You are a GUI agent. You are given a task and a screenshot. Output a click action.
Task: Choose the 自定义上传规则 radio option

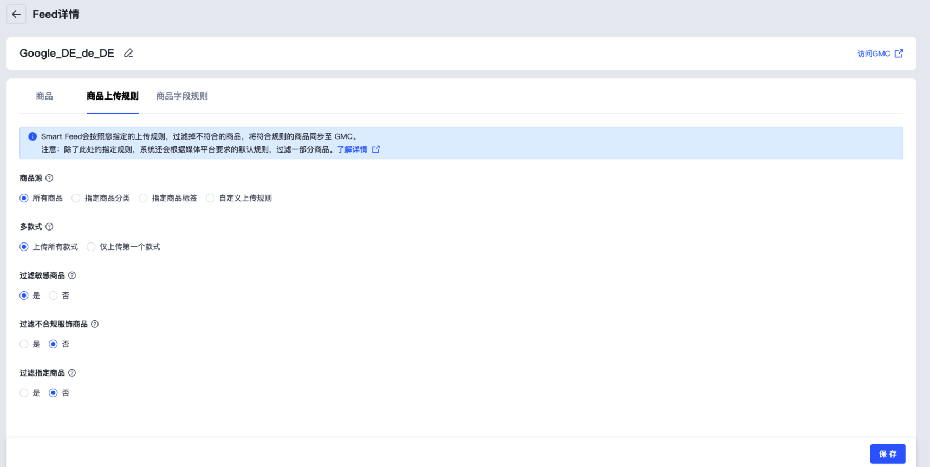(x=211, y=198)
